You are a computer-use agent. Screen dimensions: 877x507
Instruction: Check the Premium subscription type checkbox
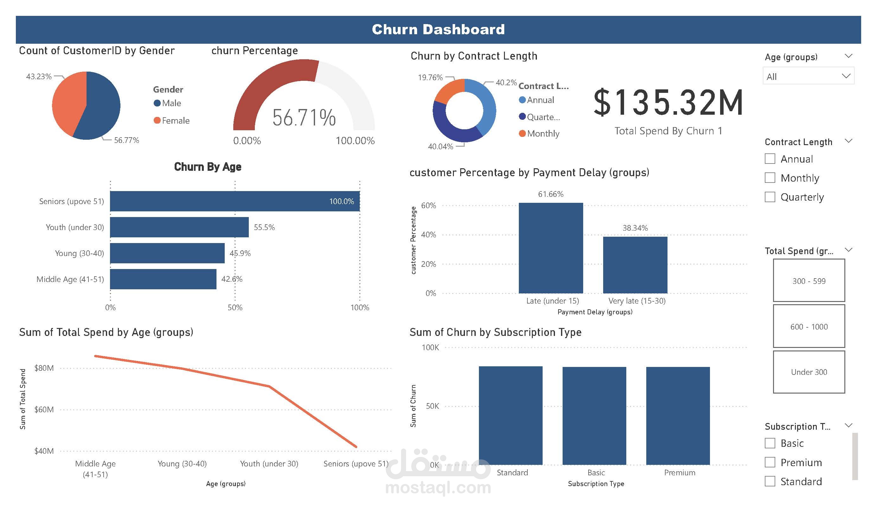[x=770, y=462]
